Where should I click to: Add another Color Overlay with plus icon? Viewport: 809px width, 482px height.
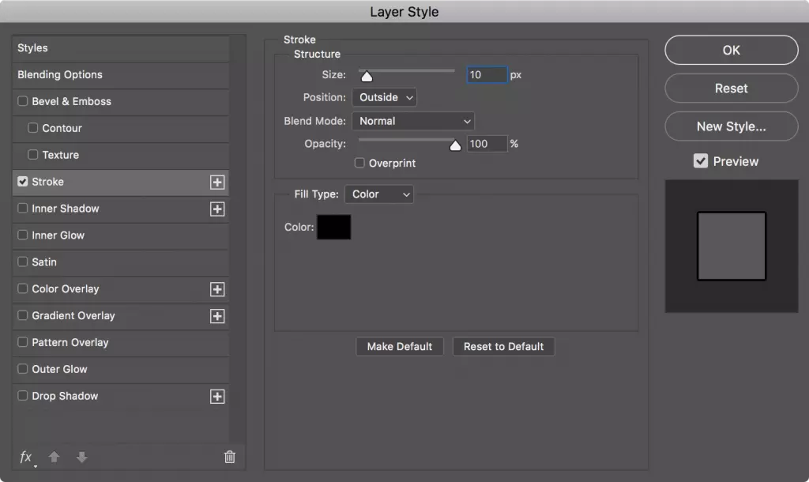click(217, 289)
